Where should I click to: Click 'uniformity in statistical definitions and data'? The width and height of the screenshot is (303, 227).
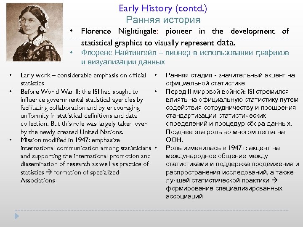79,116
